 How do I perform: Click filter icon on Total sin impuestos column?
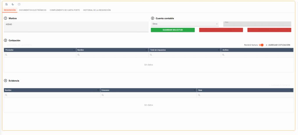219,50
